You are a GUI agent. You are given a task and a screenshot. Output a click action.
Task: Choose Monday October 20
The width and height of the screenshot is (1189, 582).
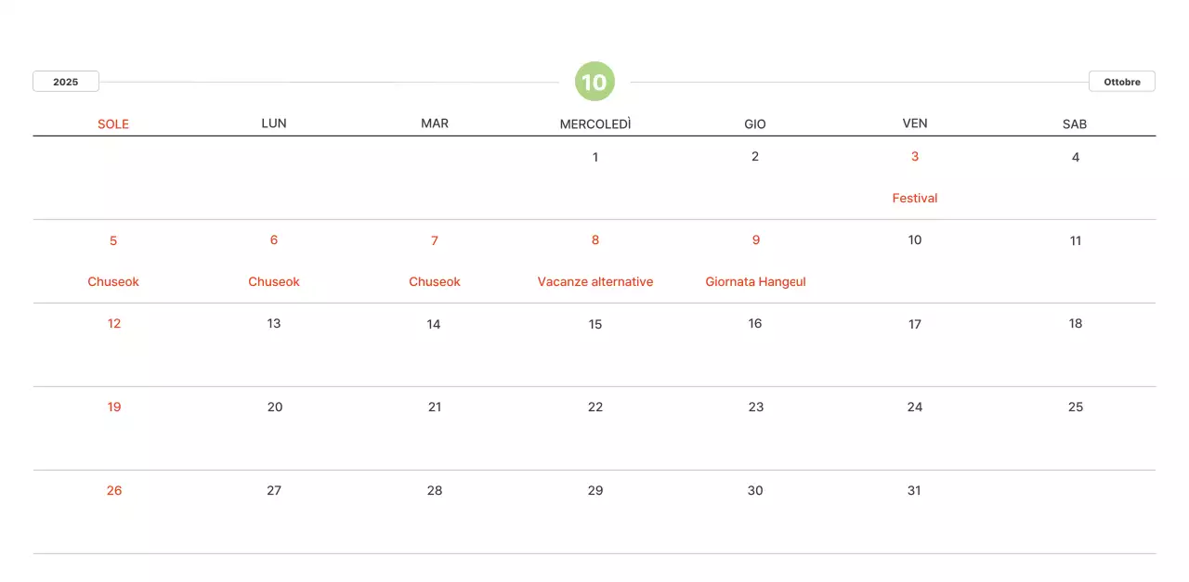click(275, 407)
